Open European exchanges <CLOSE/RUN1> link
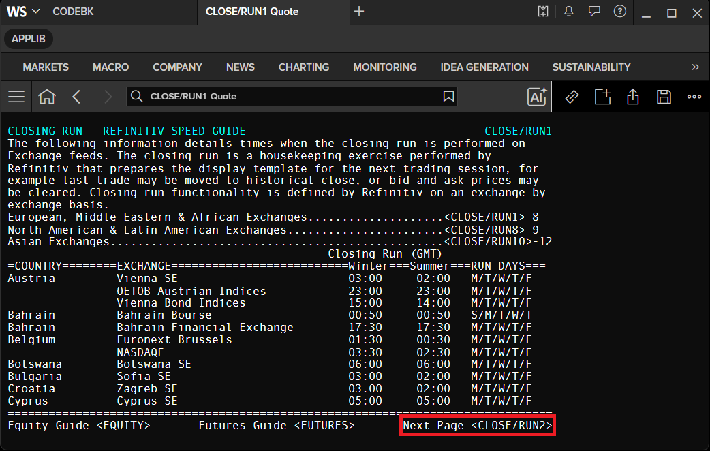710x451 pixels. coord(484,217)
